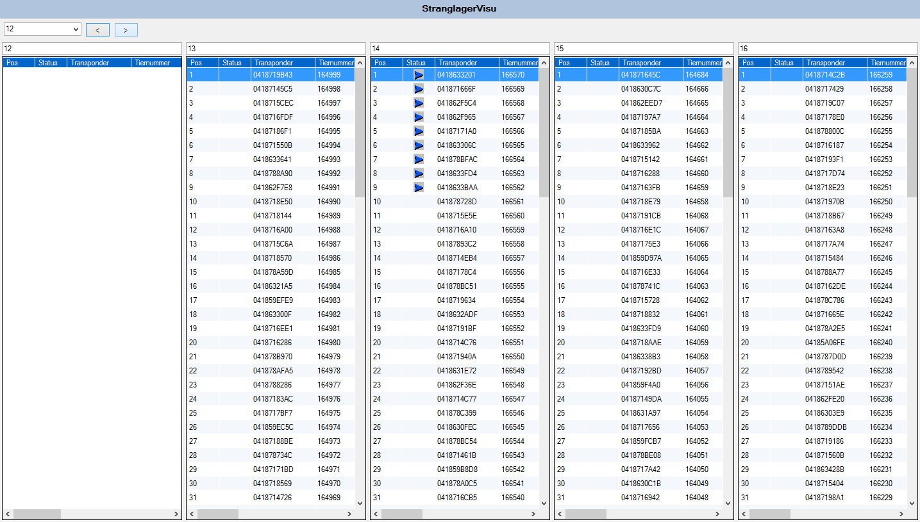Click right arrow of strand 15 horizontal scrollbar
This screenshot has width=920, height=522.
tap(717, 514)
